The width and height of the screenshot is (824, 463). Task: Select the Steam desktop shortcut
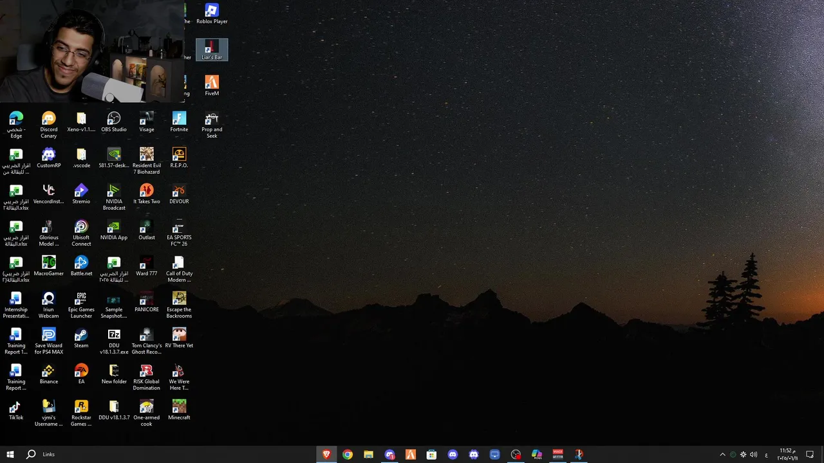point(81,338)
